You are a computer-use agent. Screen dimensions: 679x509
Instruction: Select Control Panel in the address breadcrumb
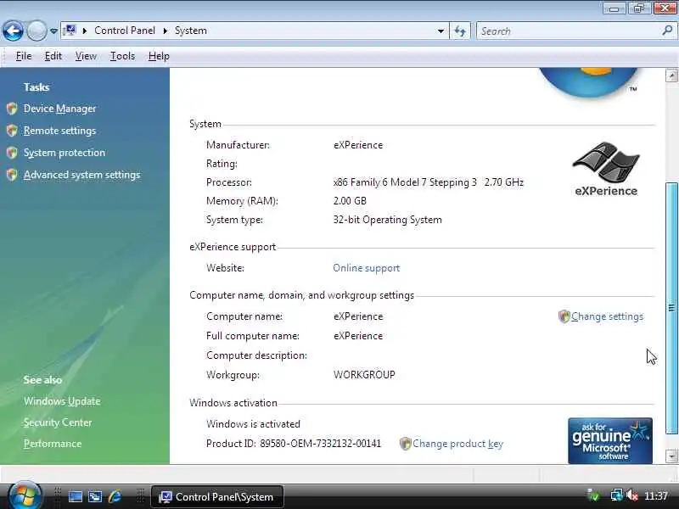point(124,31)
